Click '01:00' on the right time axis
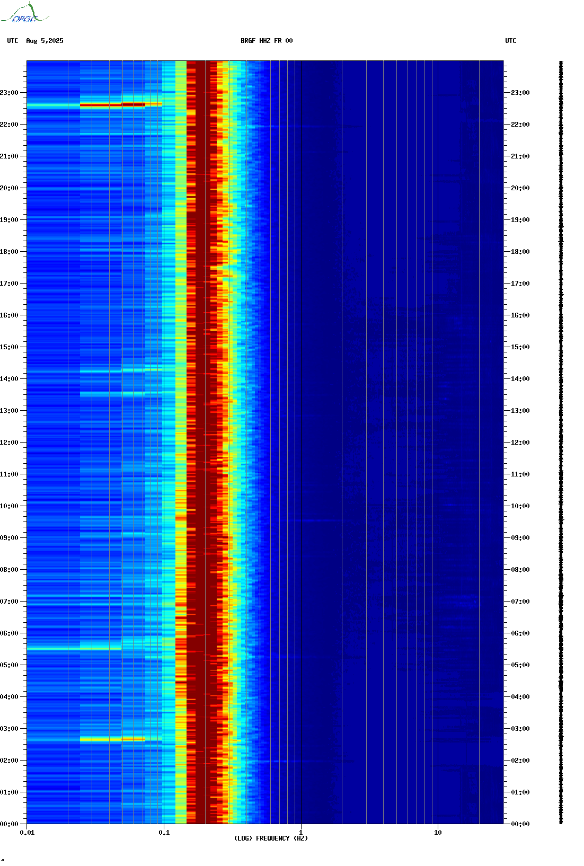This screenshot has height=866, width=584. 520,792
